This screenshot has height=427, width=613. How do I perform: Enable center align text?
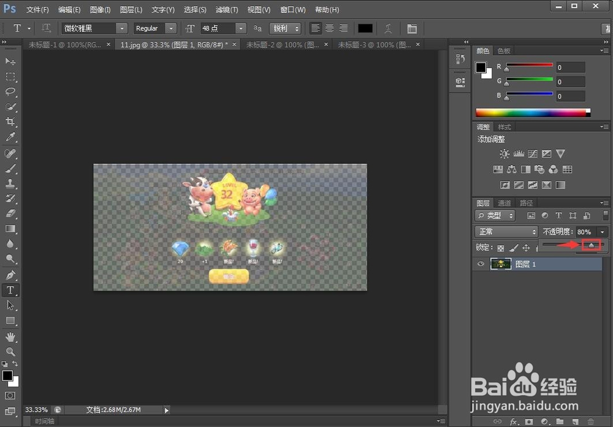[x=330, y=28]
